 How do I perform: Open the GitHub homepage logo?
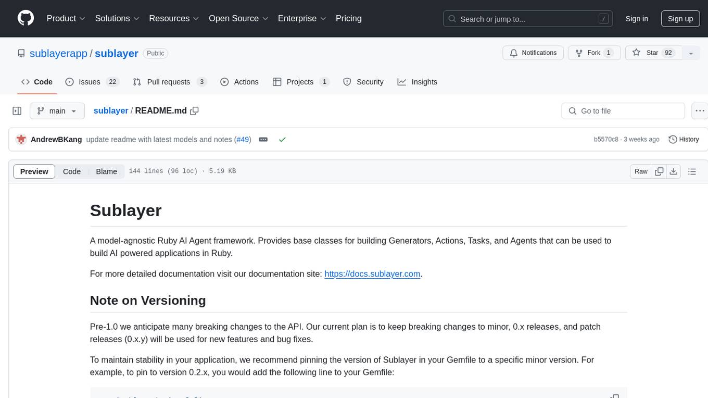[26, 18]
